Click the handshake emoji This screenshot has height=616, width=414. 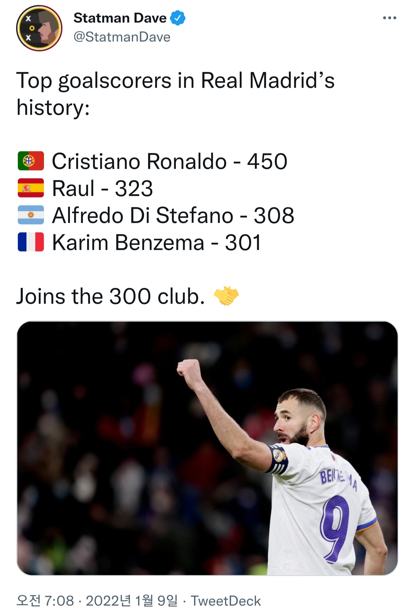[226, 296]
